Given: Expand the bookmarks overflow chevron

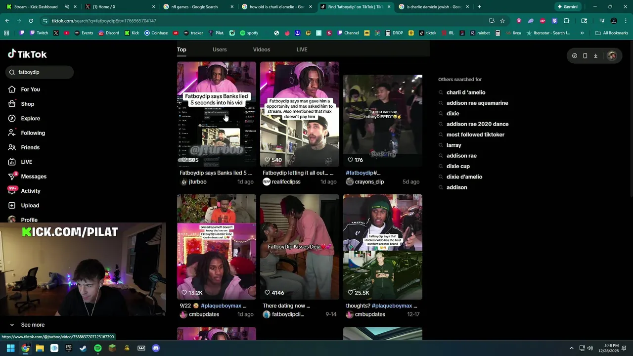Looking at the screenshot, I should coord(582,33).
